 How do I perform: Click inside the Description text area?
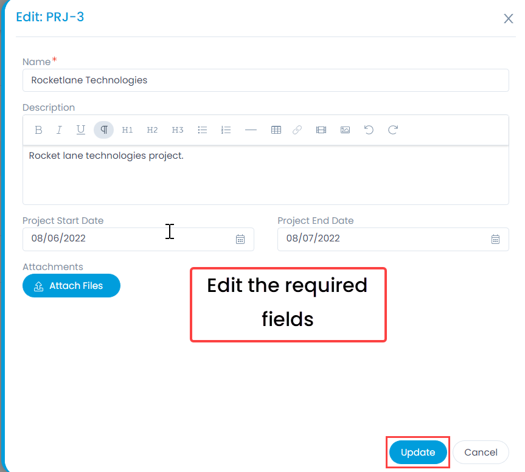[x=266, y=175]
